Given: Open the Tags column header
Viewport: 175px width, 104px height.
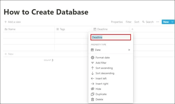Looking at the screenshot, I should pos(62,29).
